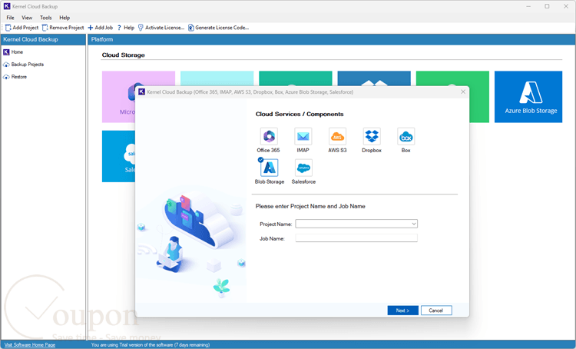The width and height of the screenshot is (576, 349).
Task: Click the Help toolbar button
Action: 126,28
